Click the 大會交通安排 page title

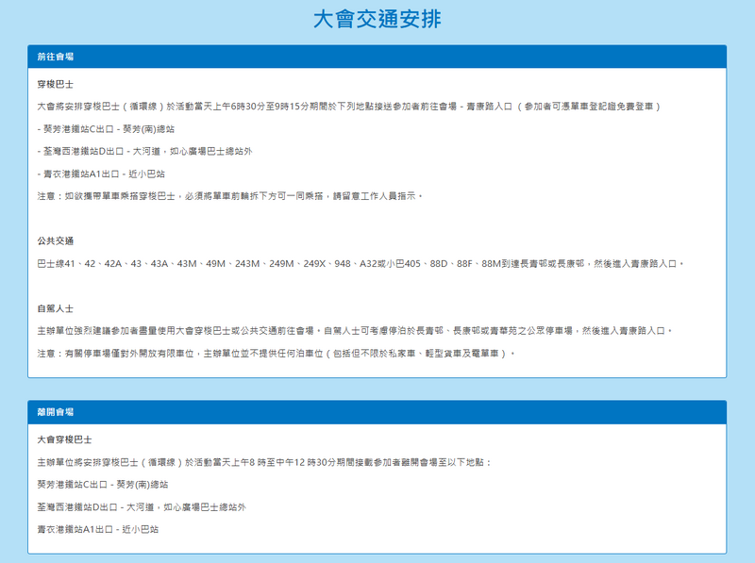pos(377,20)
